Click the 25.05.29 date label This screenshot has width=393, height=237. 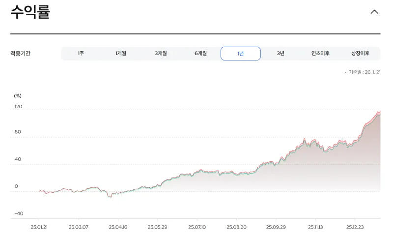click(157, 227)
